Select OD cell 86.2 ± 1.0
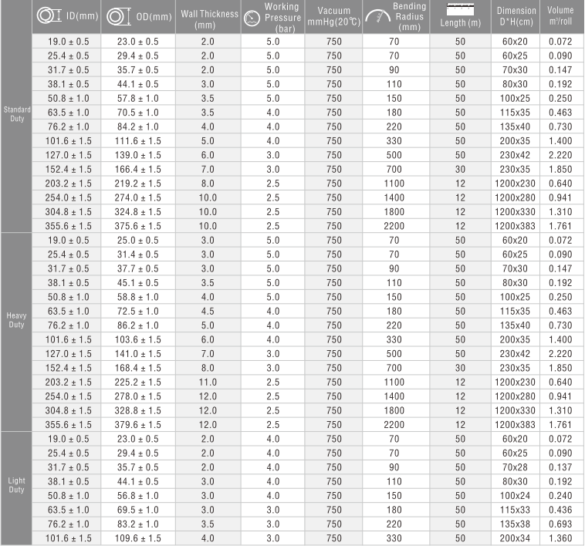Image resolution: width=585 pixels, height=546 pixels. tap(137, 325)
